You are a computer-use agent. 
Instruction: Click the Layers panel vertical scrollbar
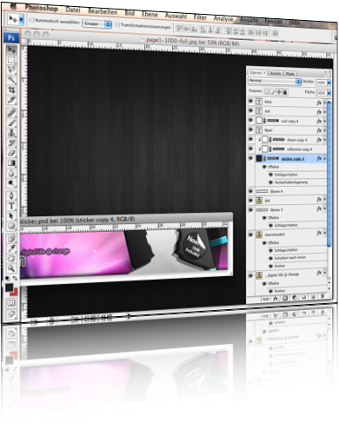pos(329,174)
